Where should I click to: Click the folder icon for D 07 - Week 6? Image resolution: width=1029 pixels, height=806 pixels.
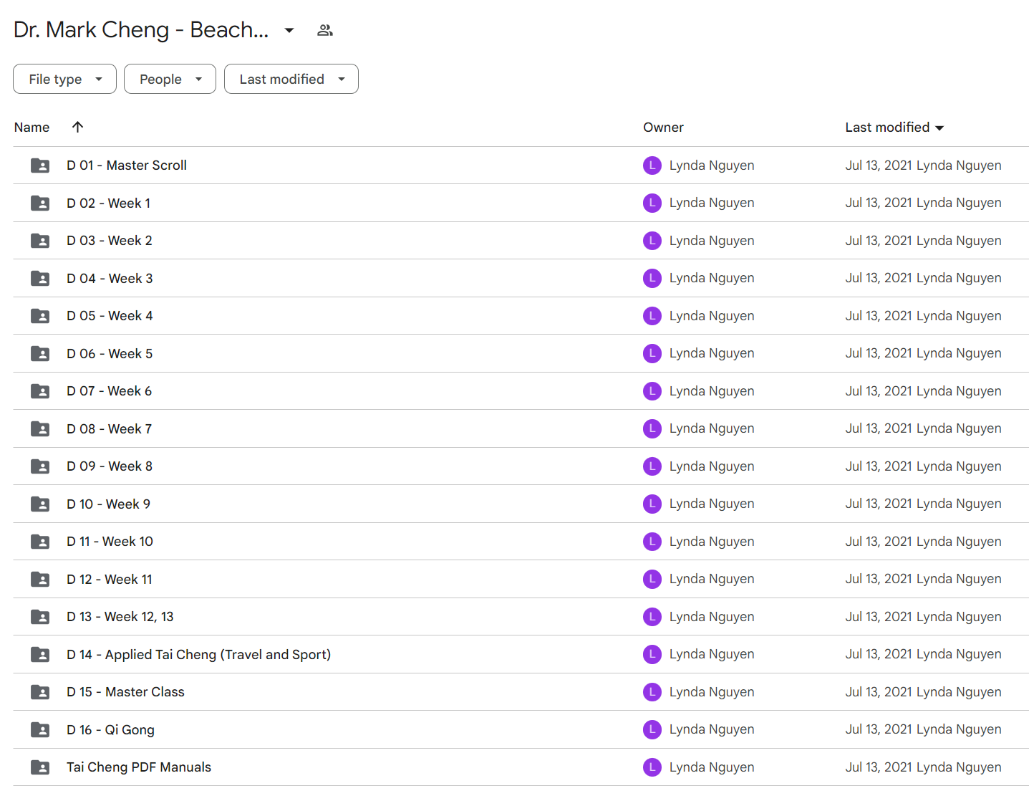click(x=40, y=391)
